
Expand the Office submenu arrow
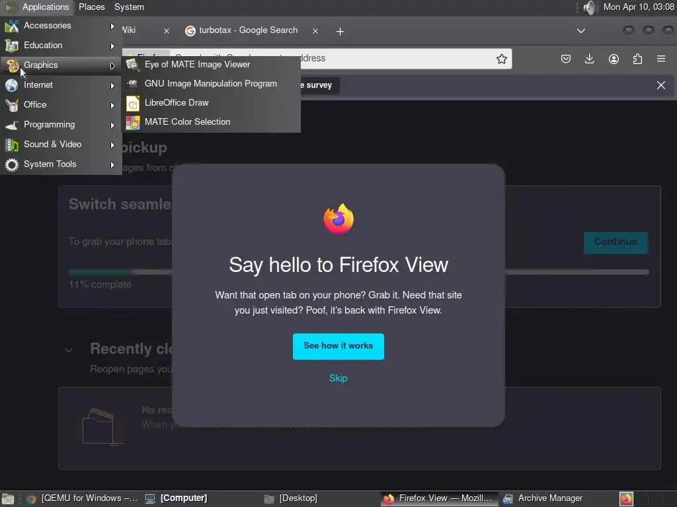(112, 105)
